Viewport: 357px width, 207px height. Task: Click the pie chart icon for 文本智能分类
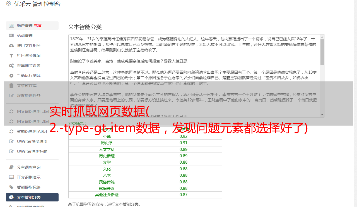click(x=11, y=197)
